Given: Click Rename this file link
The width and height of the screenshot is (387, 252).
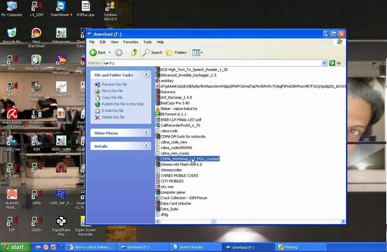Looking at the screenshot, I should tap(114, 84).
